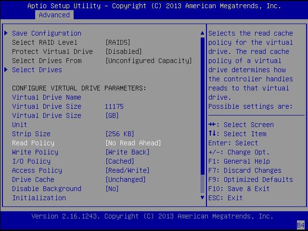This screenshot has width=308, height=231.
Task: Change RAID level value RAID5
Action: tap(118, 42)
